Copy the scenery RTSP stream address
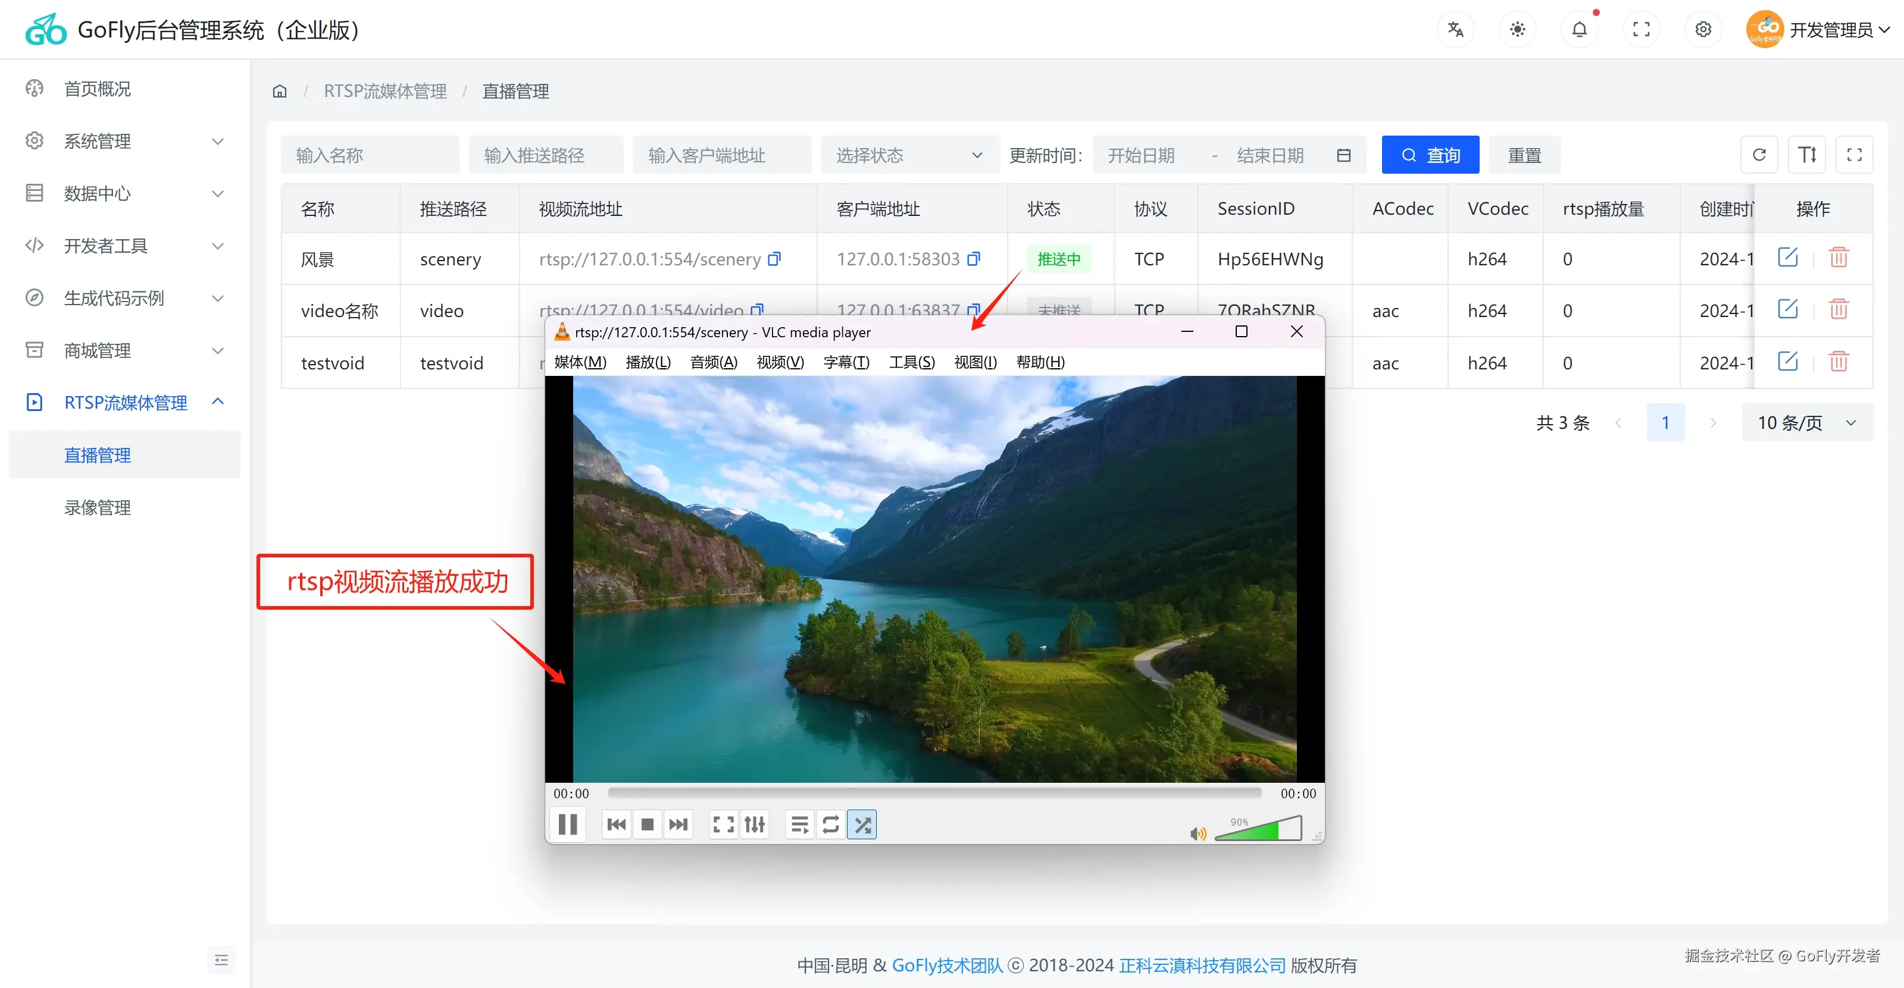This screenshot has width=1904, height=988. [x=774, y=259]
